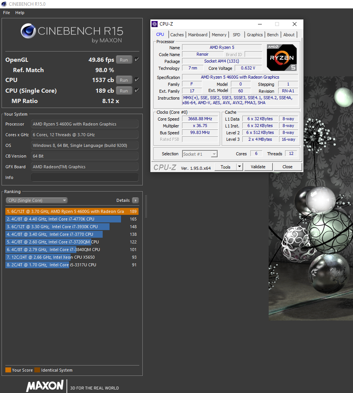Open the CPU (Single Core) ranking dropdown
The height and width of the screenshot is (393, 353).
tap(37, 200)
